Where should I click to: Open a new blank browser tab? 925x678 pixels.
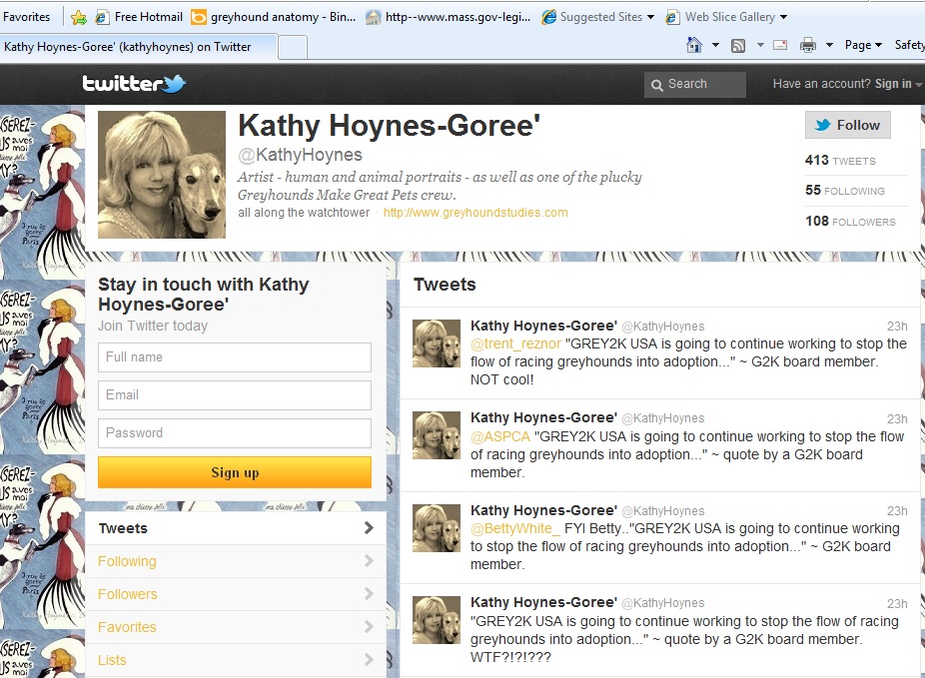pyautogui.click(x=293, y=48)
